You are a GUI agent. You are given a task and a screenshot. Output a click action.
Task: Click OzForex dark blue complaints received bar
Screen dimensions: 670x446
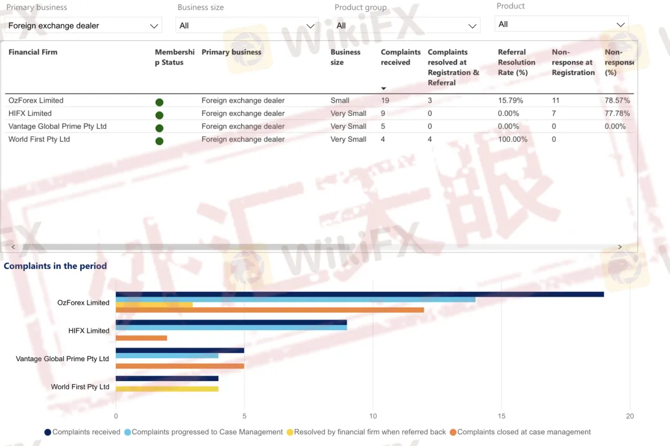(x=360, y=294)
